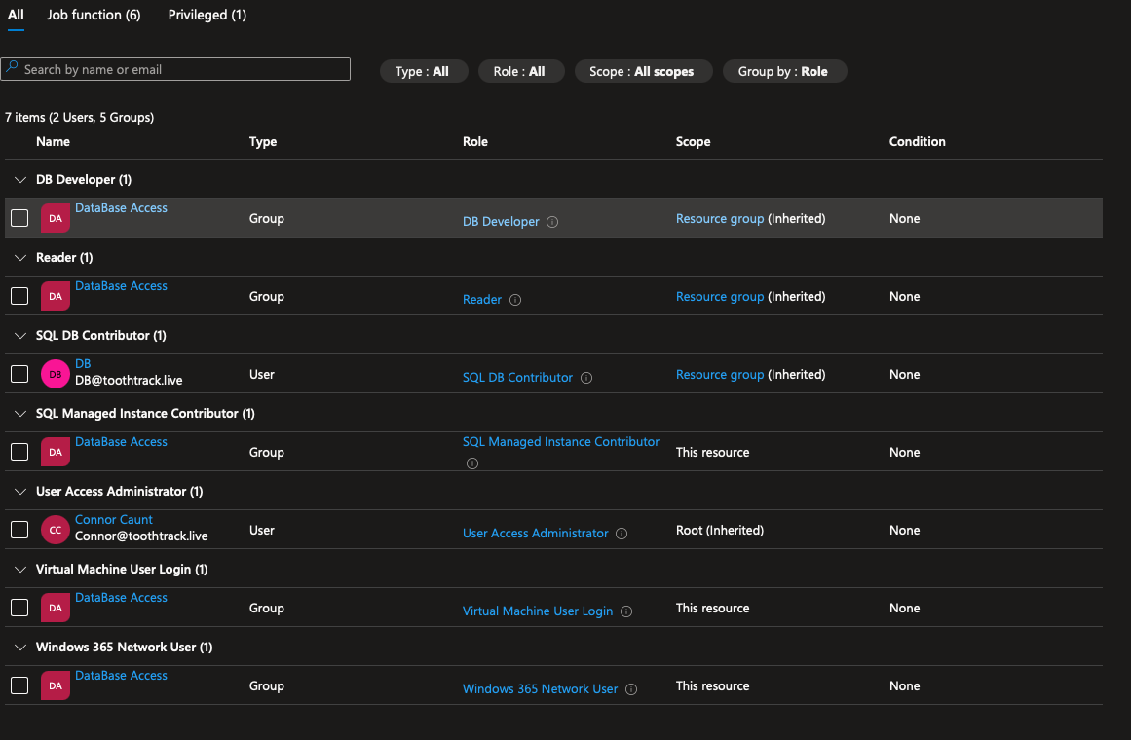Open the Scope : All scopes filter

tap(643, 71)
